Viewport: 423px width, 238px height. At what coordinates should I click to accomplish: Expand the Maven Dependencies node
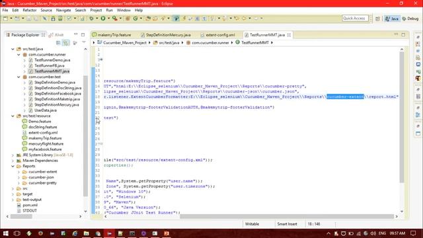13,161
